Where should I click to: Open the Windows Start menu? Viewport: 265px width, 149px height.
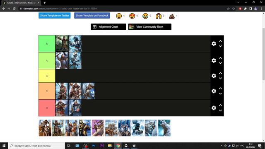[4, 146]
